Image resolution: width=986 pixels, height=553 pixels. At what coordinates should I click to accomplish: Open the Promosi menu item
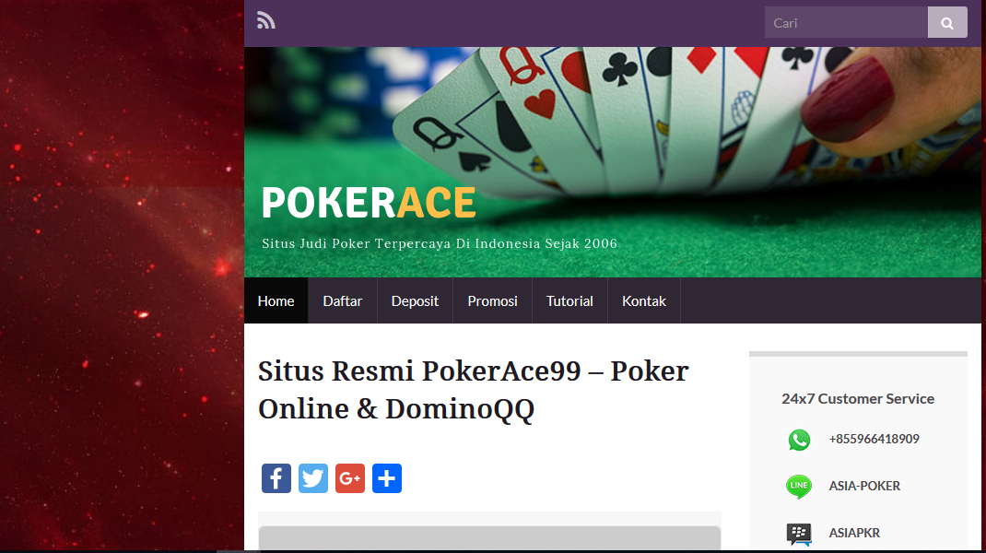pos(492,300)
